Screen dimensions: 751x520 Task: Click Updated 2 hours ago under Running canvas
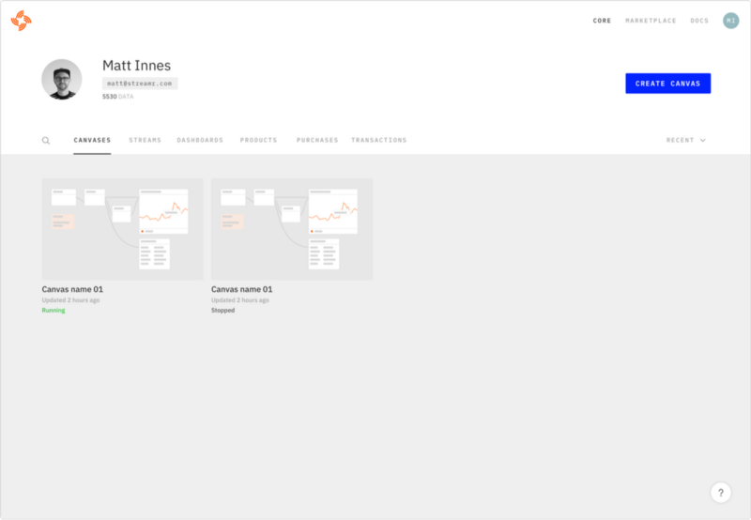tap(70, 300)
